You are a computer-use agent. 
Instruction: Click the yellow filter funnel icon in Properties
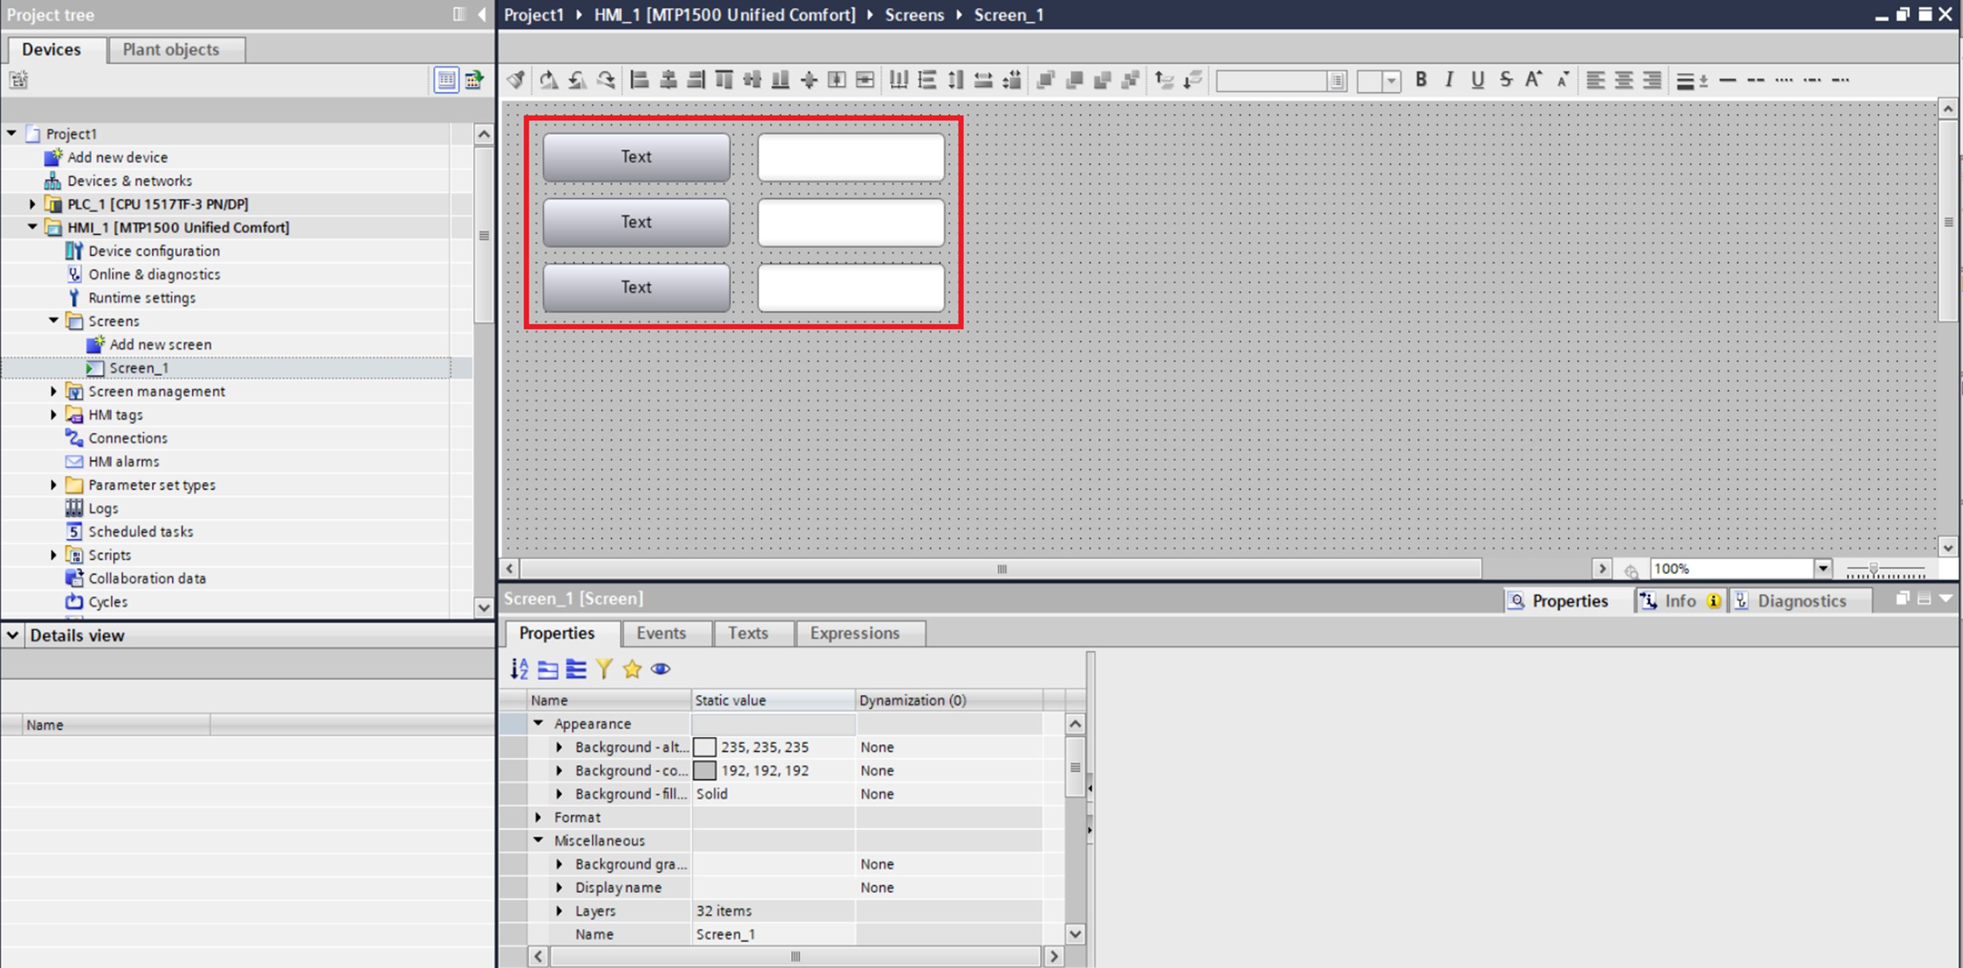click(x=604, y=669)
